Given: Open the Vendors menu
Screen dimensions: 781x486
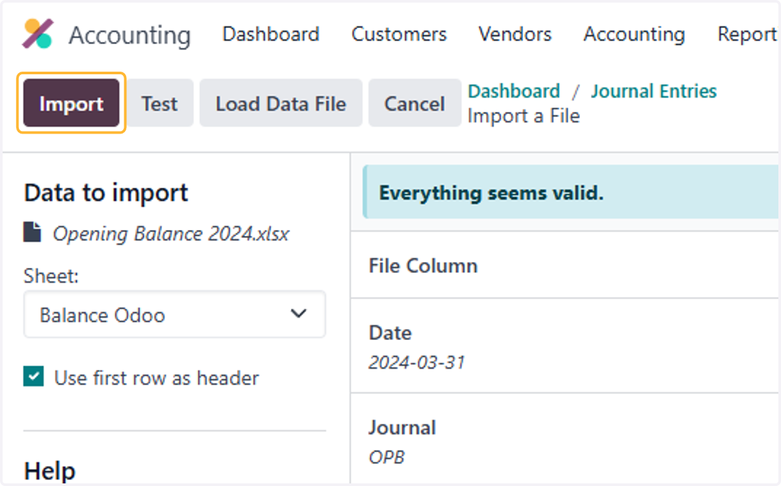Looking at the screenshot, I should [x=515, y=34].
